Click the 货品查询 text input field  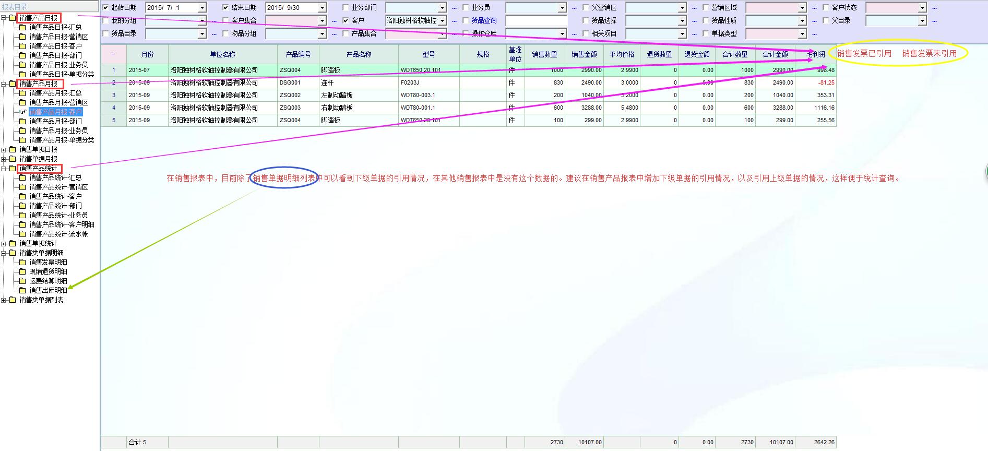pyautogui.click(x=536, y=21)
